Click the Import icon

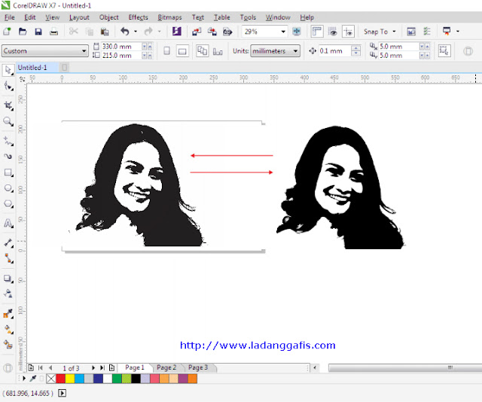(x=197, y=32)
